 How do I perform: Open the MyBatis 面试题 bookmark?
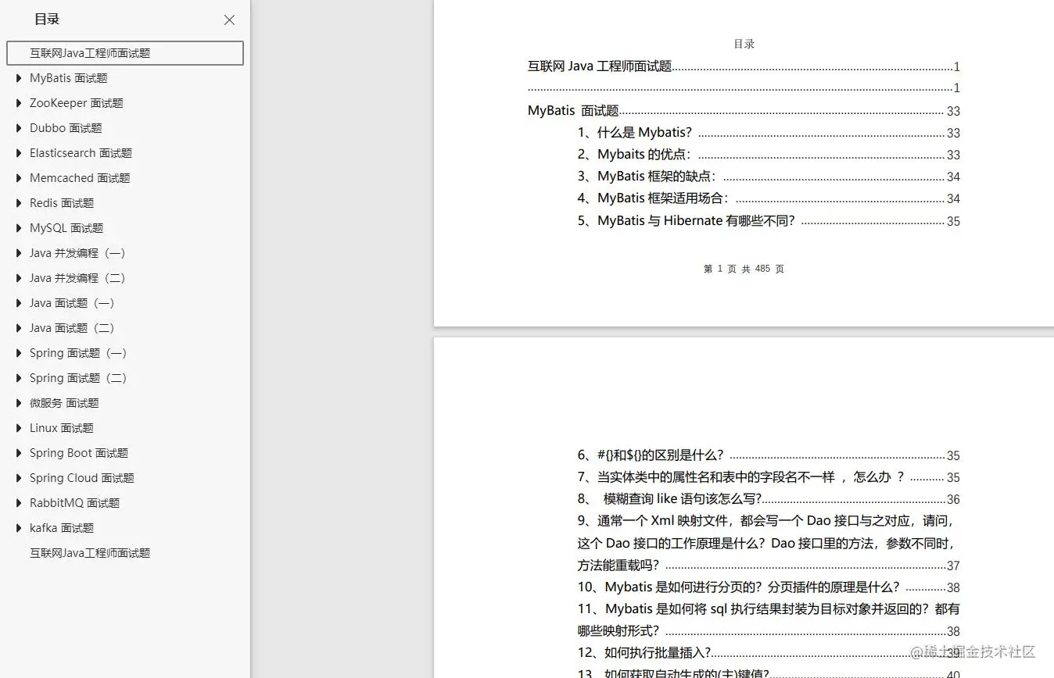pos(69,78)
